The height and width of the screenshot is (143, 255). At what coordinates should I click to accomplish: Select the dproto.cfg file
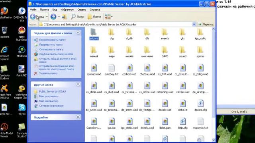(200, 105)
